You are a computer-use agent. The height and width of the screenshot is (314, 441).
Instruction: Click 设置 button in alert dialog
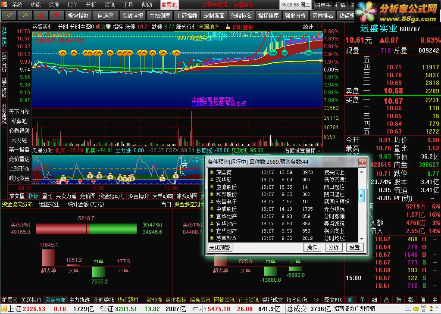coord(355,247)
